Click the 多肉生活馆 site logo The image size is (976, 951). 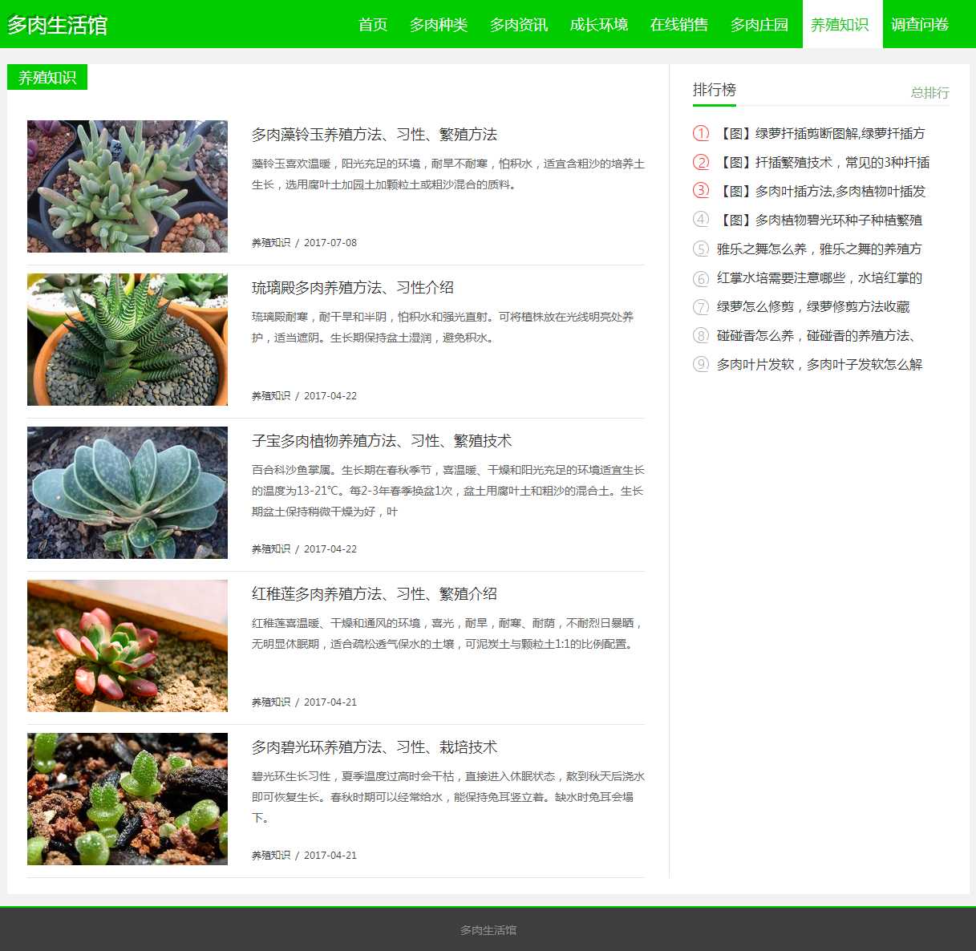click(57, 25)
